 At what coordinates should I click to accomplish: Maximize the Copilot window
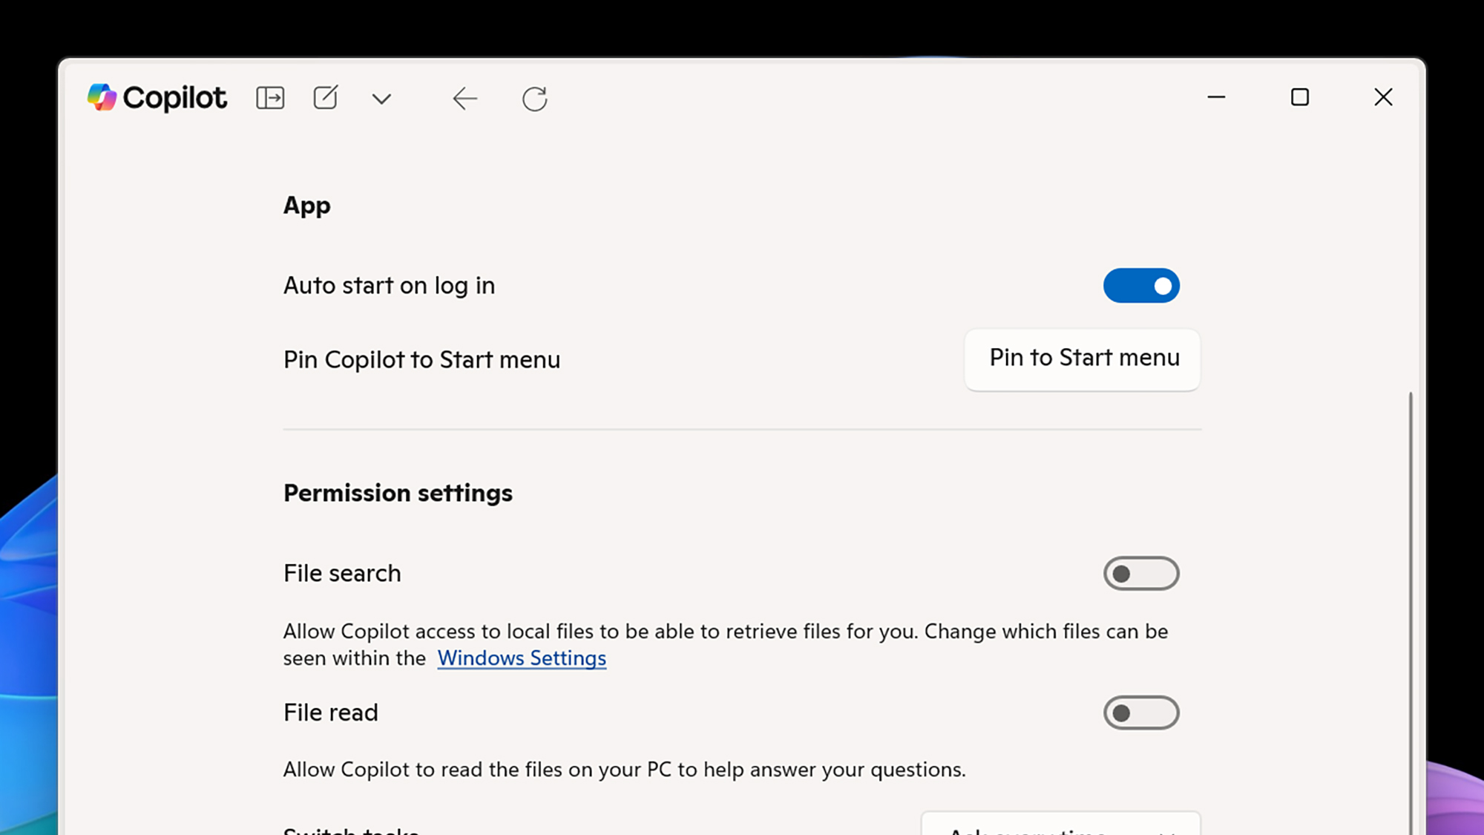click(1299, 97)
